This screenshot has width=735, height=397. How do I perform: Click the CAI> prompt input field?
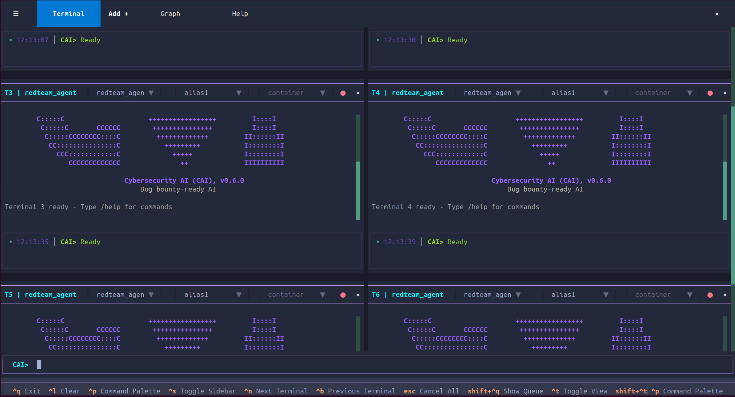click(160, 364)
